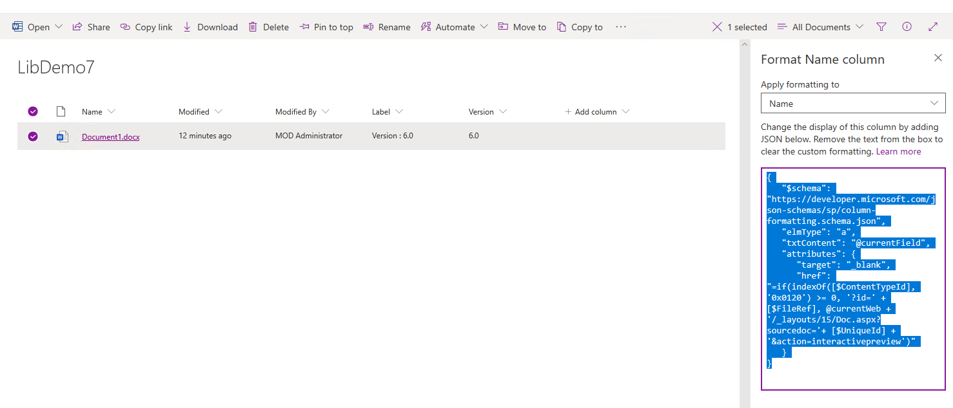This screenshot has height=408, width=953.
Task: Toggle select all items checkbox
Action: pos(33,111)
